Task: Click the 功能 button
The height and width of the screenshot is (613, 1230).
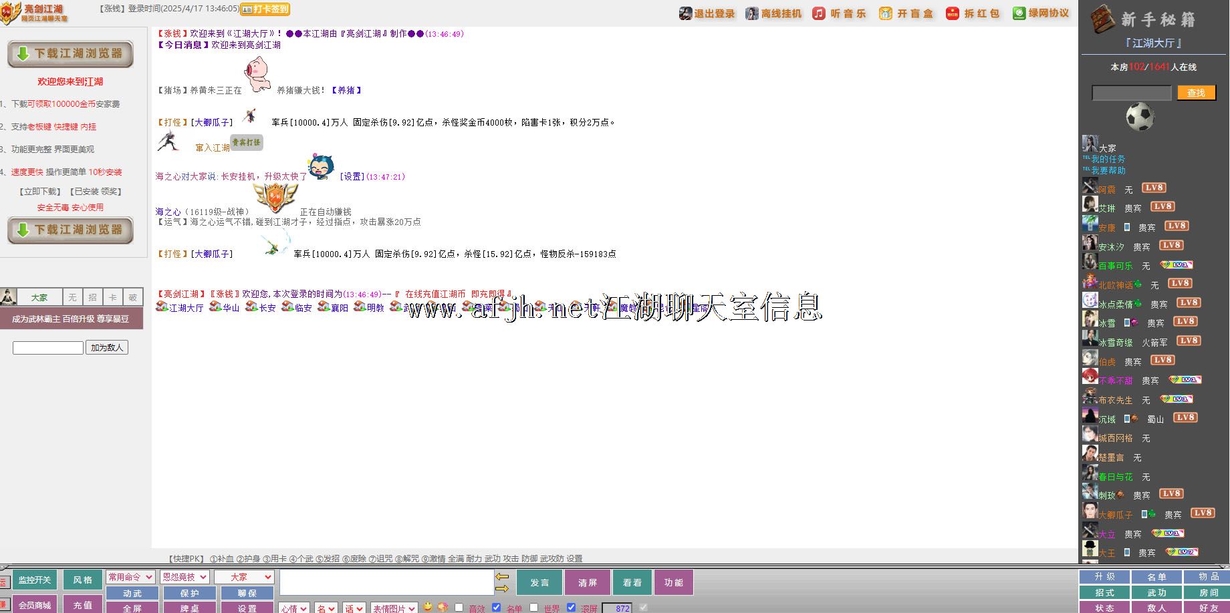Action: (674, 582)
